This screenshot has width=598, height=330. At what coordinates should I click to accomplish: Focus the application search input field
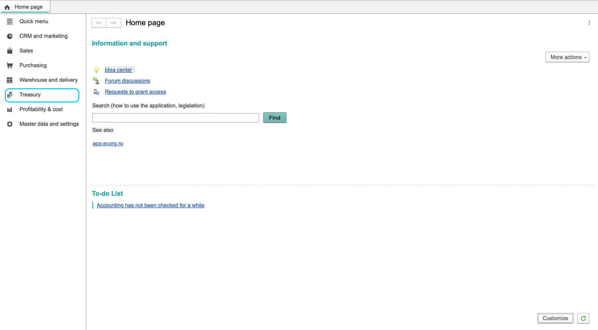pyautogui.click(x=176, y=118)
